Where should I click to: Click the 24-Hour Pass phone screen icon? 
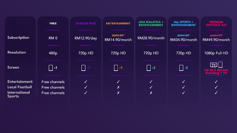coord(83,68)
